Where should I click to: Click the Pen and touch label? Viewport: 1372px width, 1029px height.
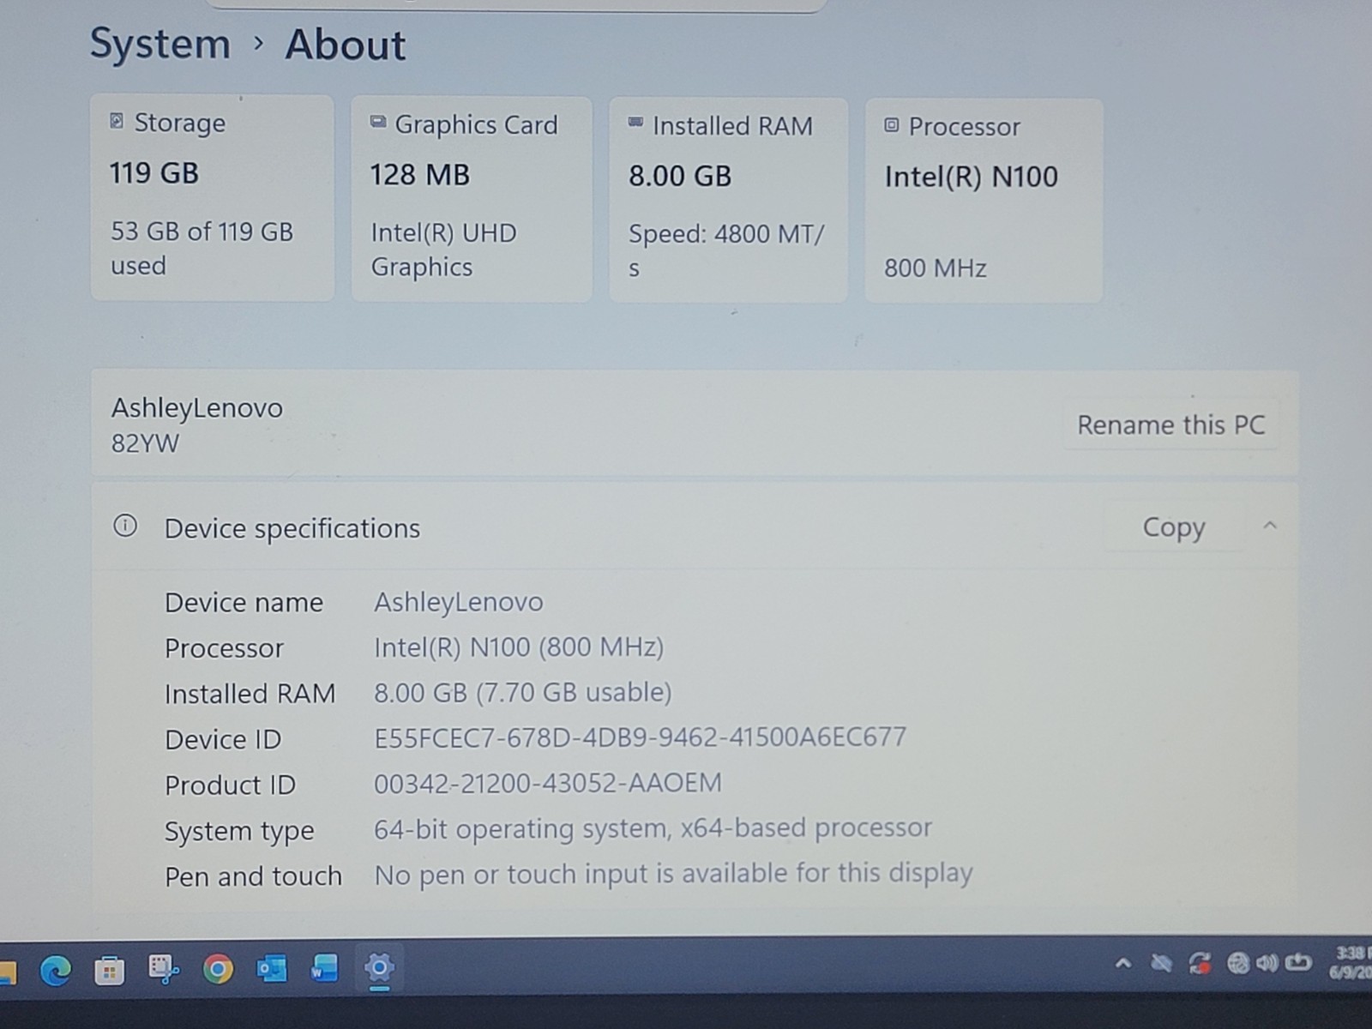[253, 876]
